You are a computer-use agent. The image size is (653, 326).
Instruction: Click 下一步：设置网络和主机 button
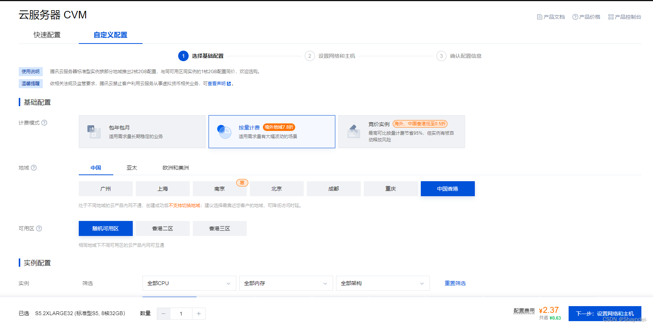click(x=605, y=314)
